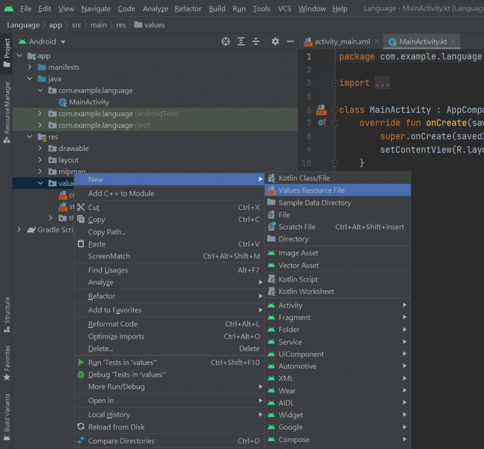Choose File in the New submenu
This screenshot has width=484, height=449.
point(337,215)
